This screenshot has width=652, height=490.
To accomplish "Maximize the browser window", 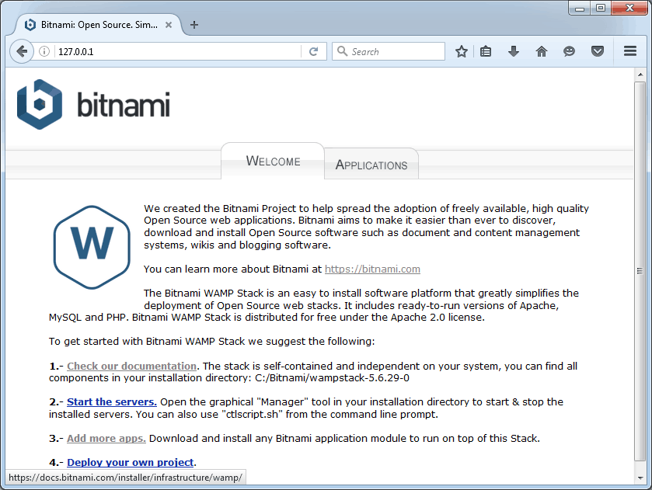I will [x=601, y=8].
